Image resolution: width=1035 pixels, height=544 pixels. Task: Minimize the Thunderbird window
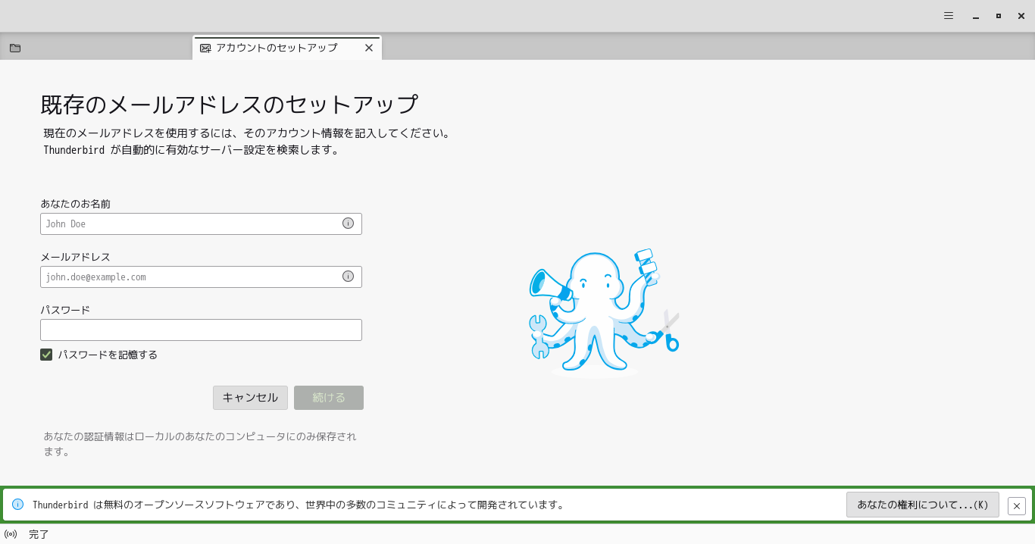[x=976, y=16]
